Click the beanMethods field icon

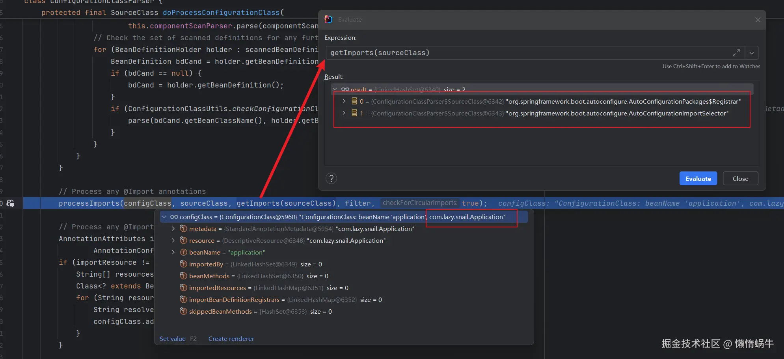[x=183, y=276]
